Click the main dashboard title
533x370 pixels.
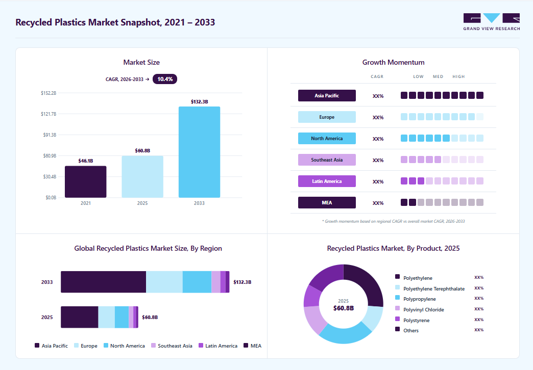point(115,22)
